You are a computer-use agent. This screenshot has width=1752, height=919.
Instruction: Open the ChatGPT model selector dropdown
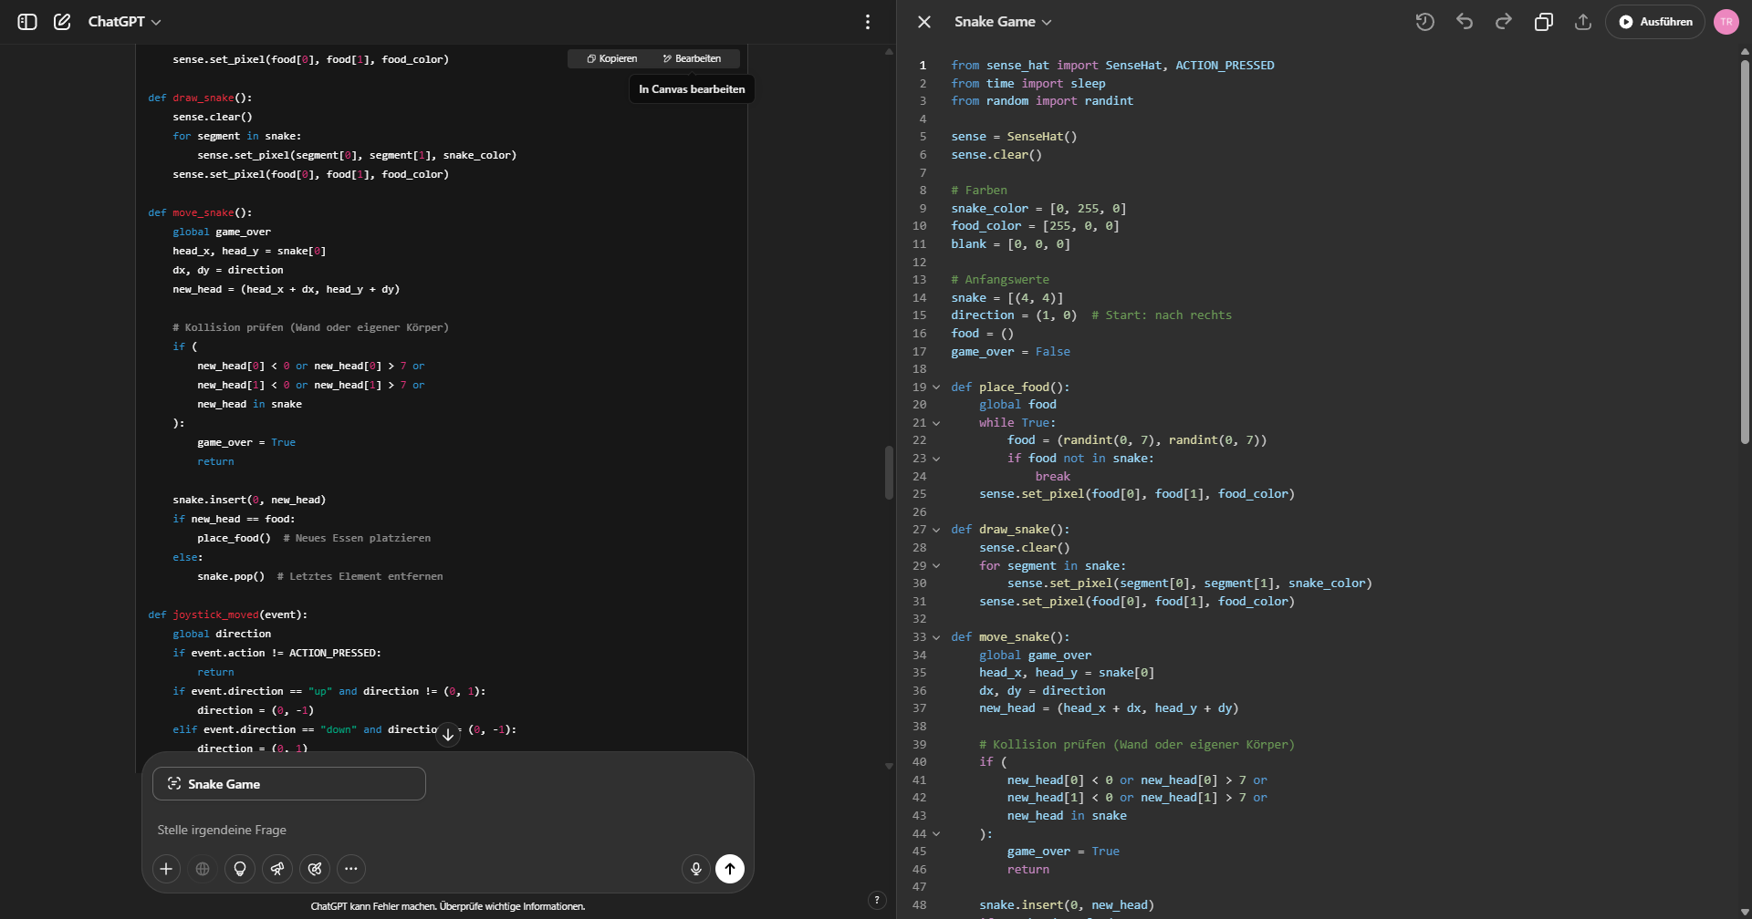coord(125,22)
